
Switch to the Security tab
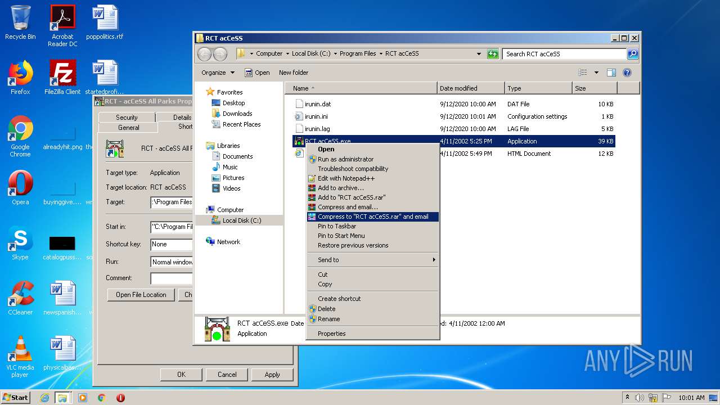click(x=127, y=118)
